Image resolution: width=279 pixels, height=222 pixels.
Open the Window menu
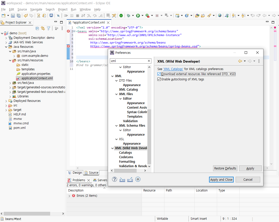(85, 10)
